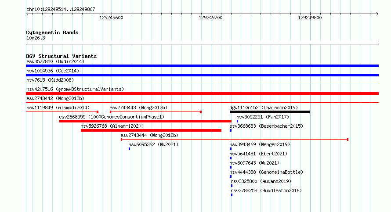Click the DGV Structural Variants track title
391x212 pixels.
point(62,56)
